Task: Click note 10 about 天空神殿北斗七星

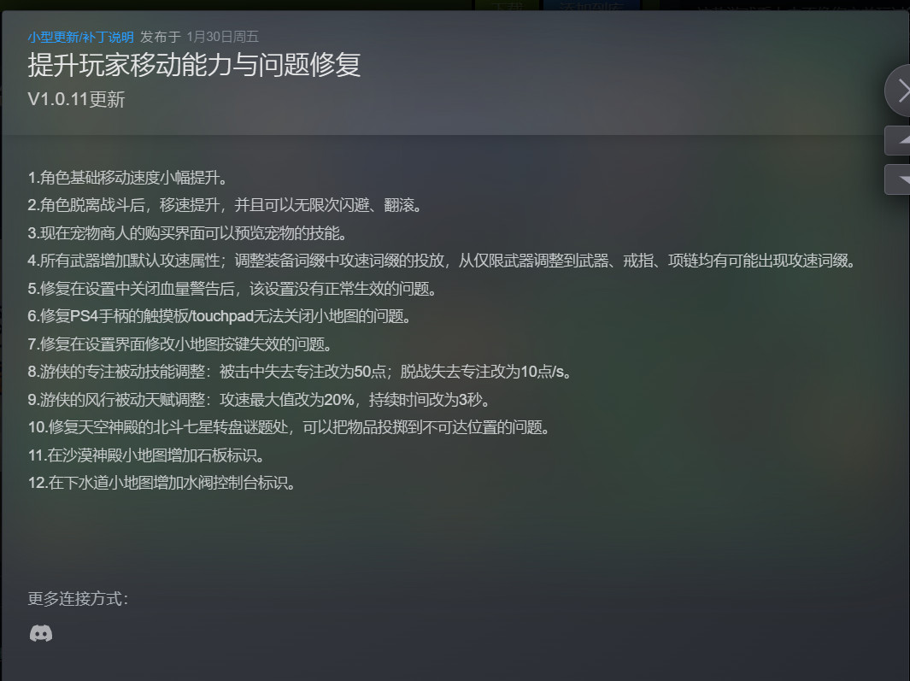Action: click(x=288, y=427)
